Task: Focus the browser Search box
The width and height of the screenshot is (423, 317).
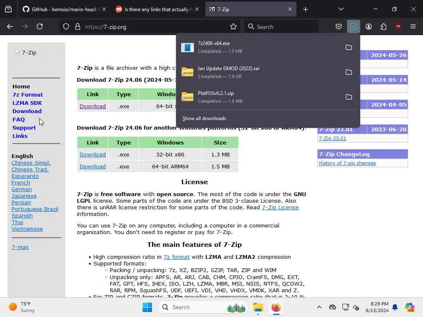Action: coord(281,27)
